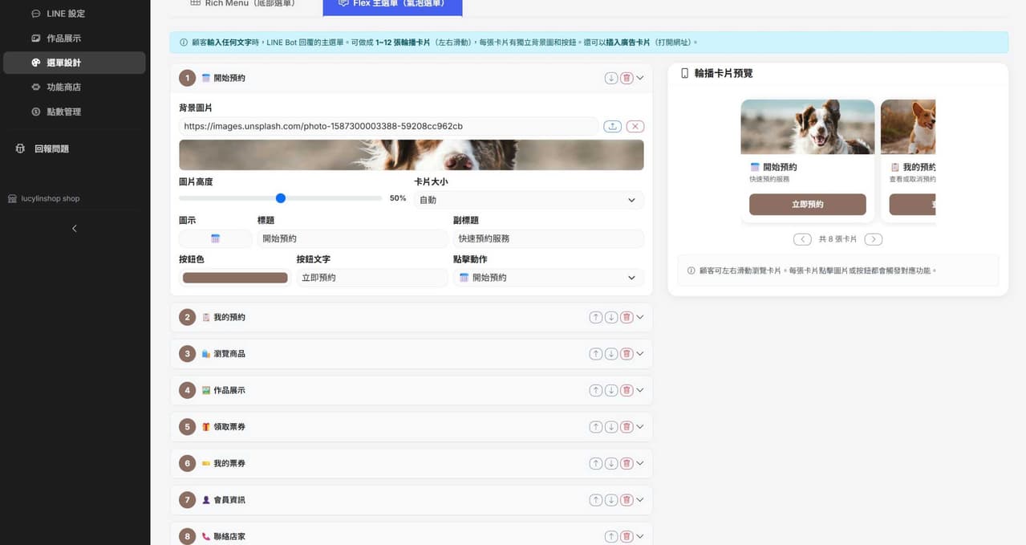This screenshot has width=1026, height=545.
Task: Move down the 會員資訊 card
Action: click(x=610, y=500)
